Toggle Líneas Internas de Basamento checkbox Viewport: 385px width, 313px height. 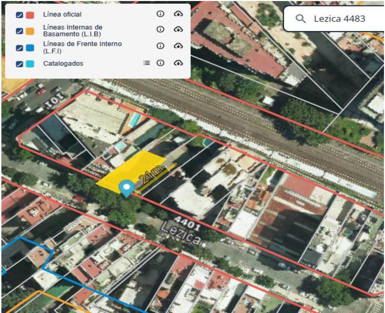19,31
